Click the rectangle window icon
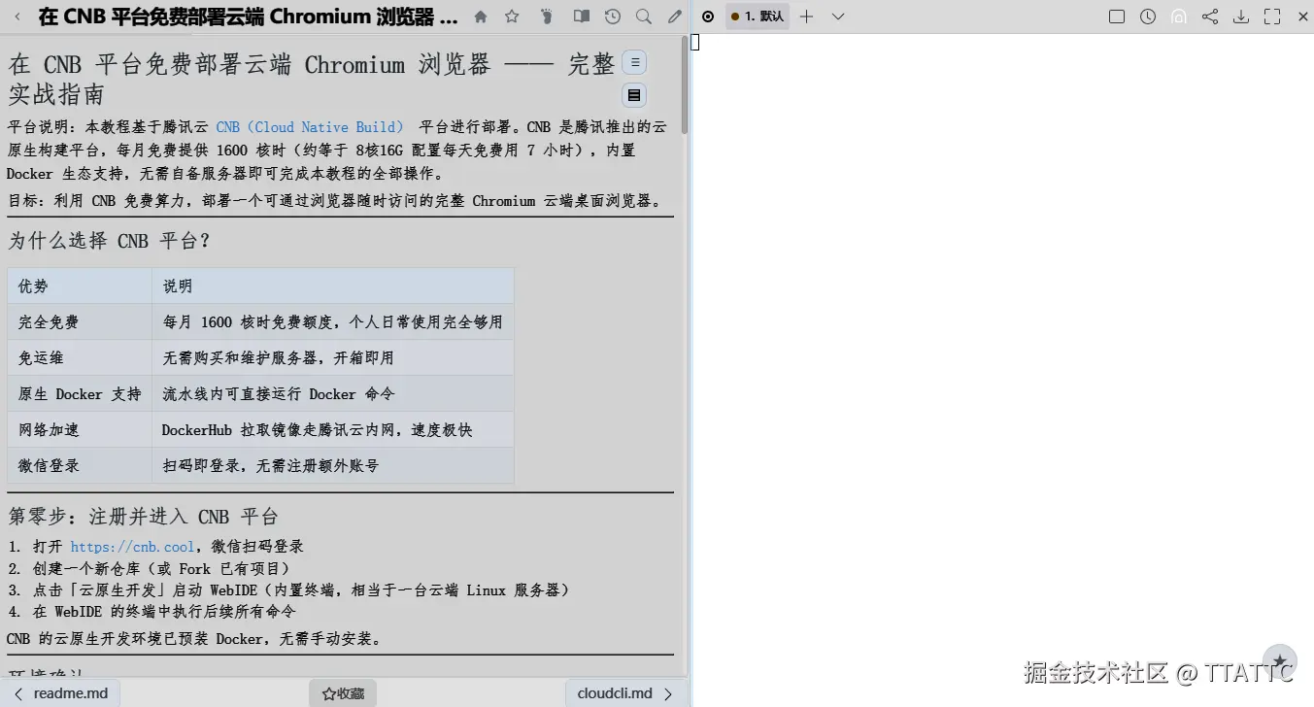Image resolution: width=1314 pixels, height=707 pixels. pos(1117,17)
